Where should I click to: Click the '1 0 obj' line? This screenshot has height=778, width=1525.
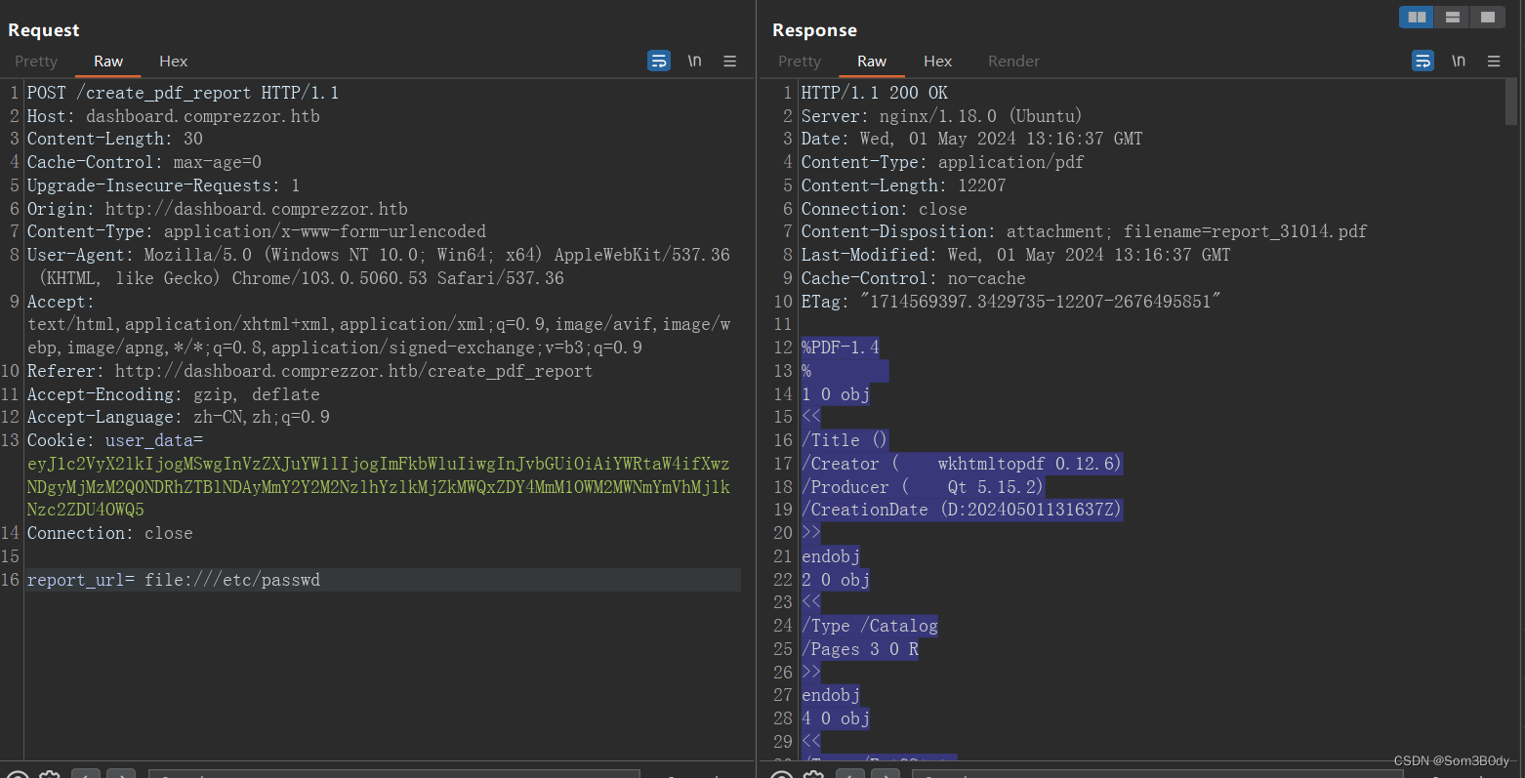835,394
